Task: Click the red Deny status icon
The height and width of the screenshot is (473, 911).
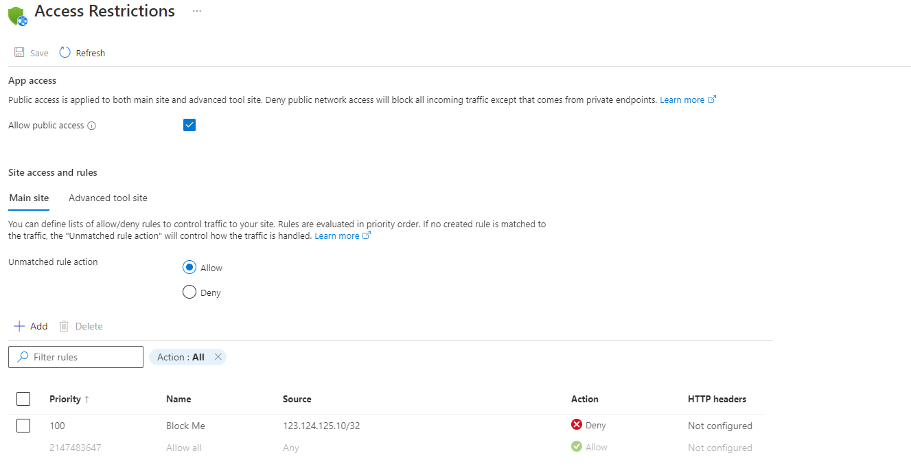Action: tap(576, 425)
